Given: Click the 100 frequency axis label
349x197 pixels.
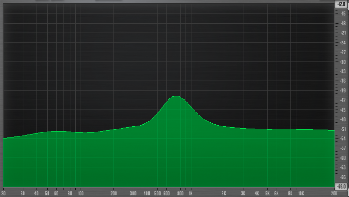Looking at the screenshot, I should point(80,193).
